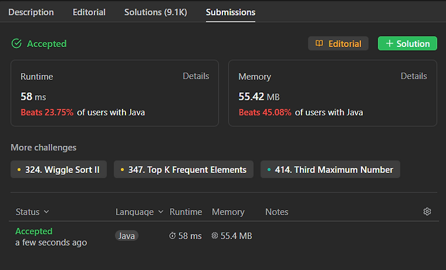Click the chip icon beside 55.4 MB
446x270 pixels.
coord(215,236)
